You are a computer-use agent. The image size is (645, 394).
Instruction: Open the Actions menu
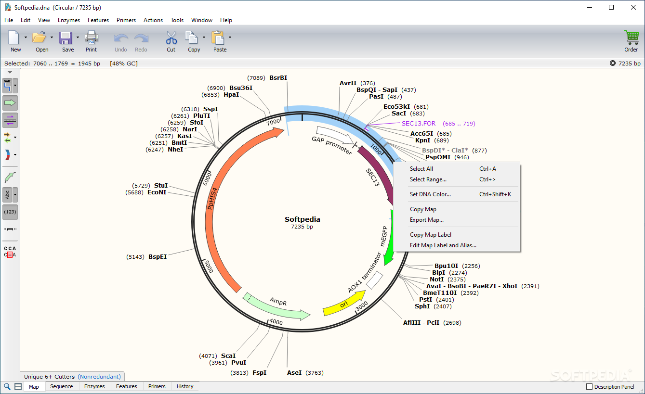153,20
